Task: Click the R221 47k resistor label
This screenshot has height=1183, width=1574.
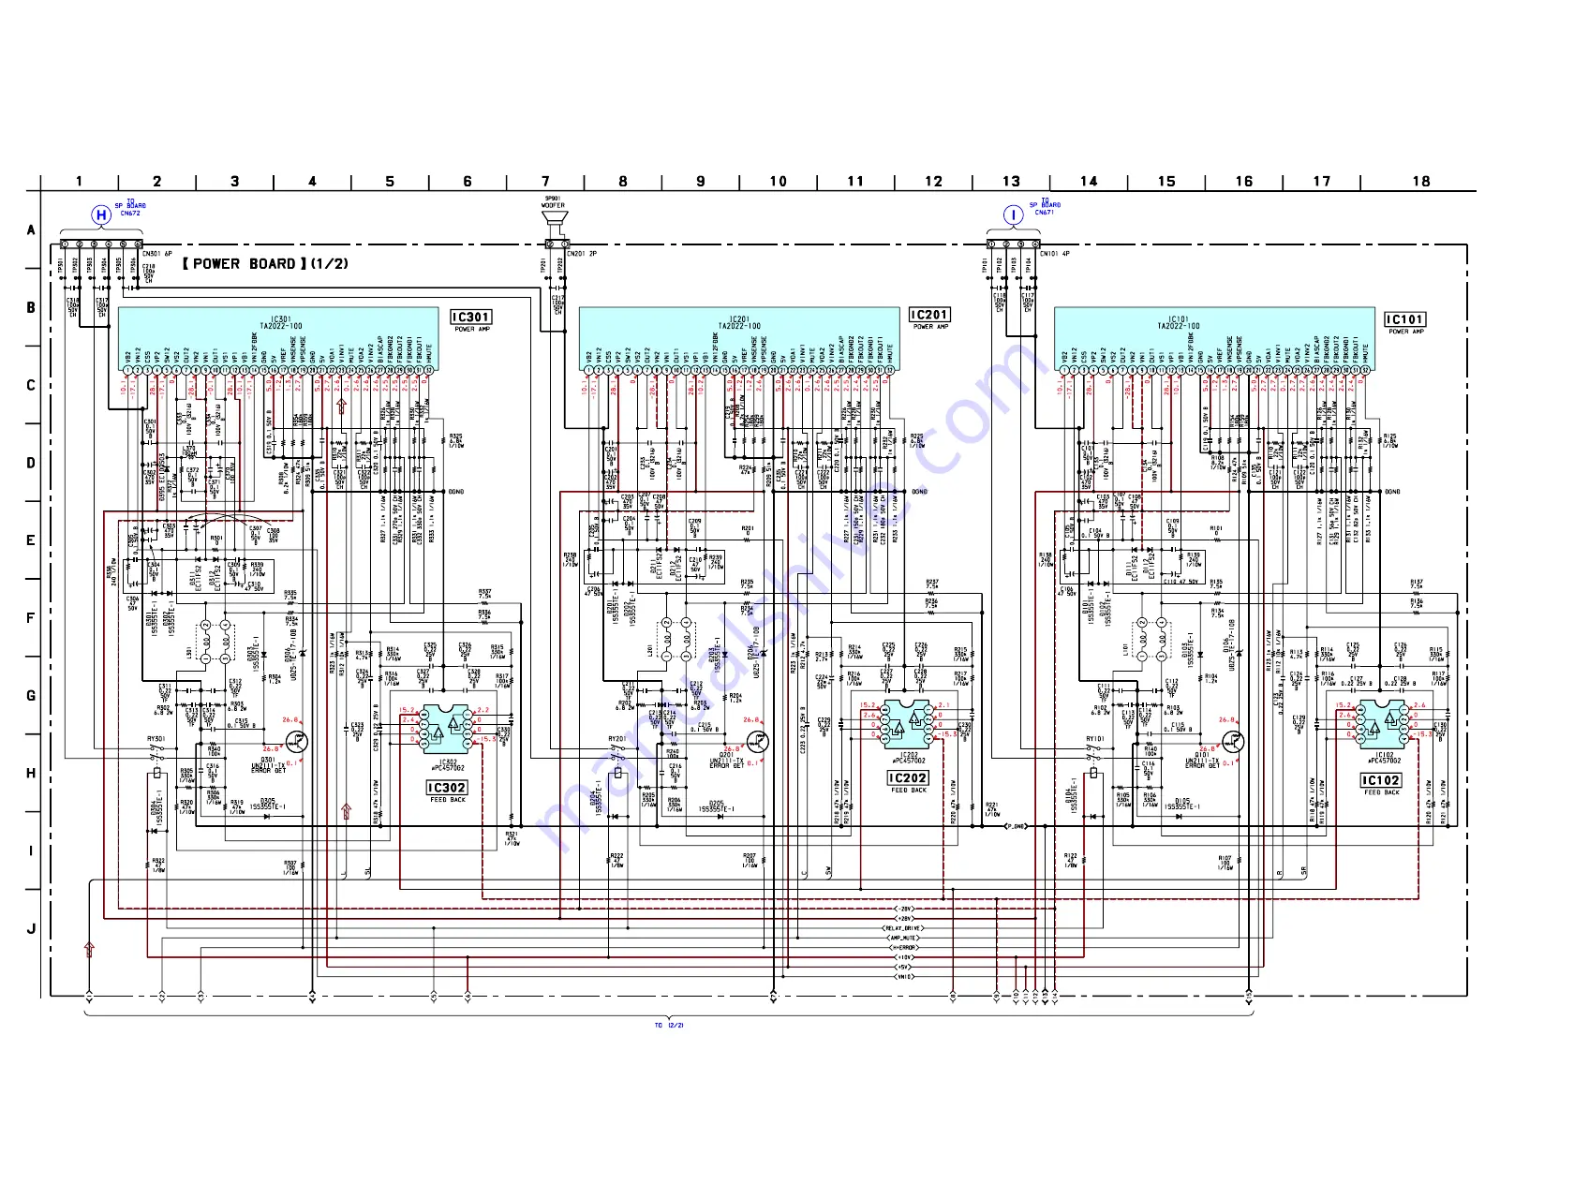Action: [x=992, y=810]
